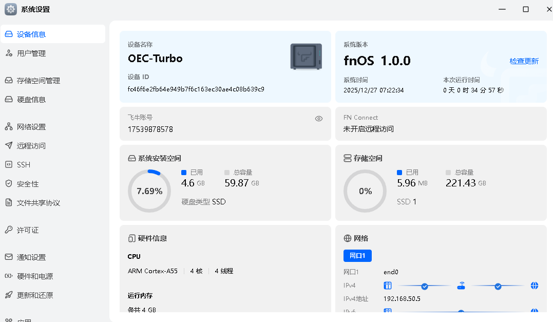Image resolution: width=553 pixels, height=322 pixels.
Task: Click first IPv4 connection checkmark
Action: [425, 287]
